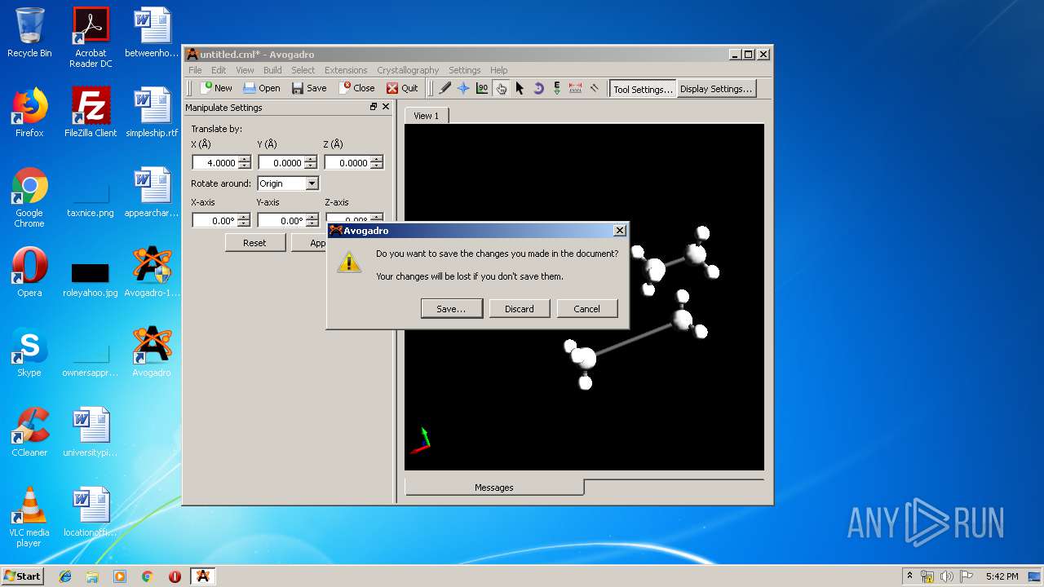Select the Navigate tool star icon
Viewport: 1044px width, 587px height.
coord(463,88)
